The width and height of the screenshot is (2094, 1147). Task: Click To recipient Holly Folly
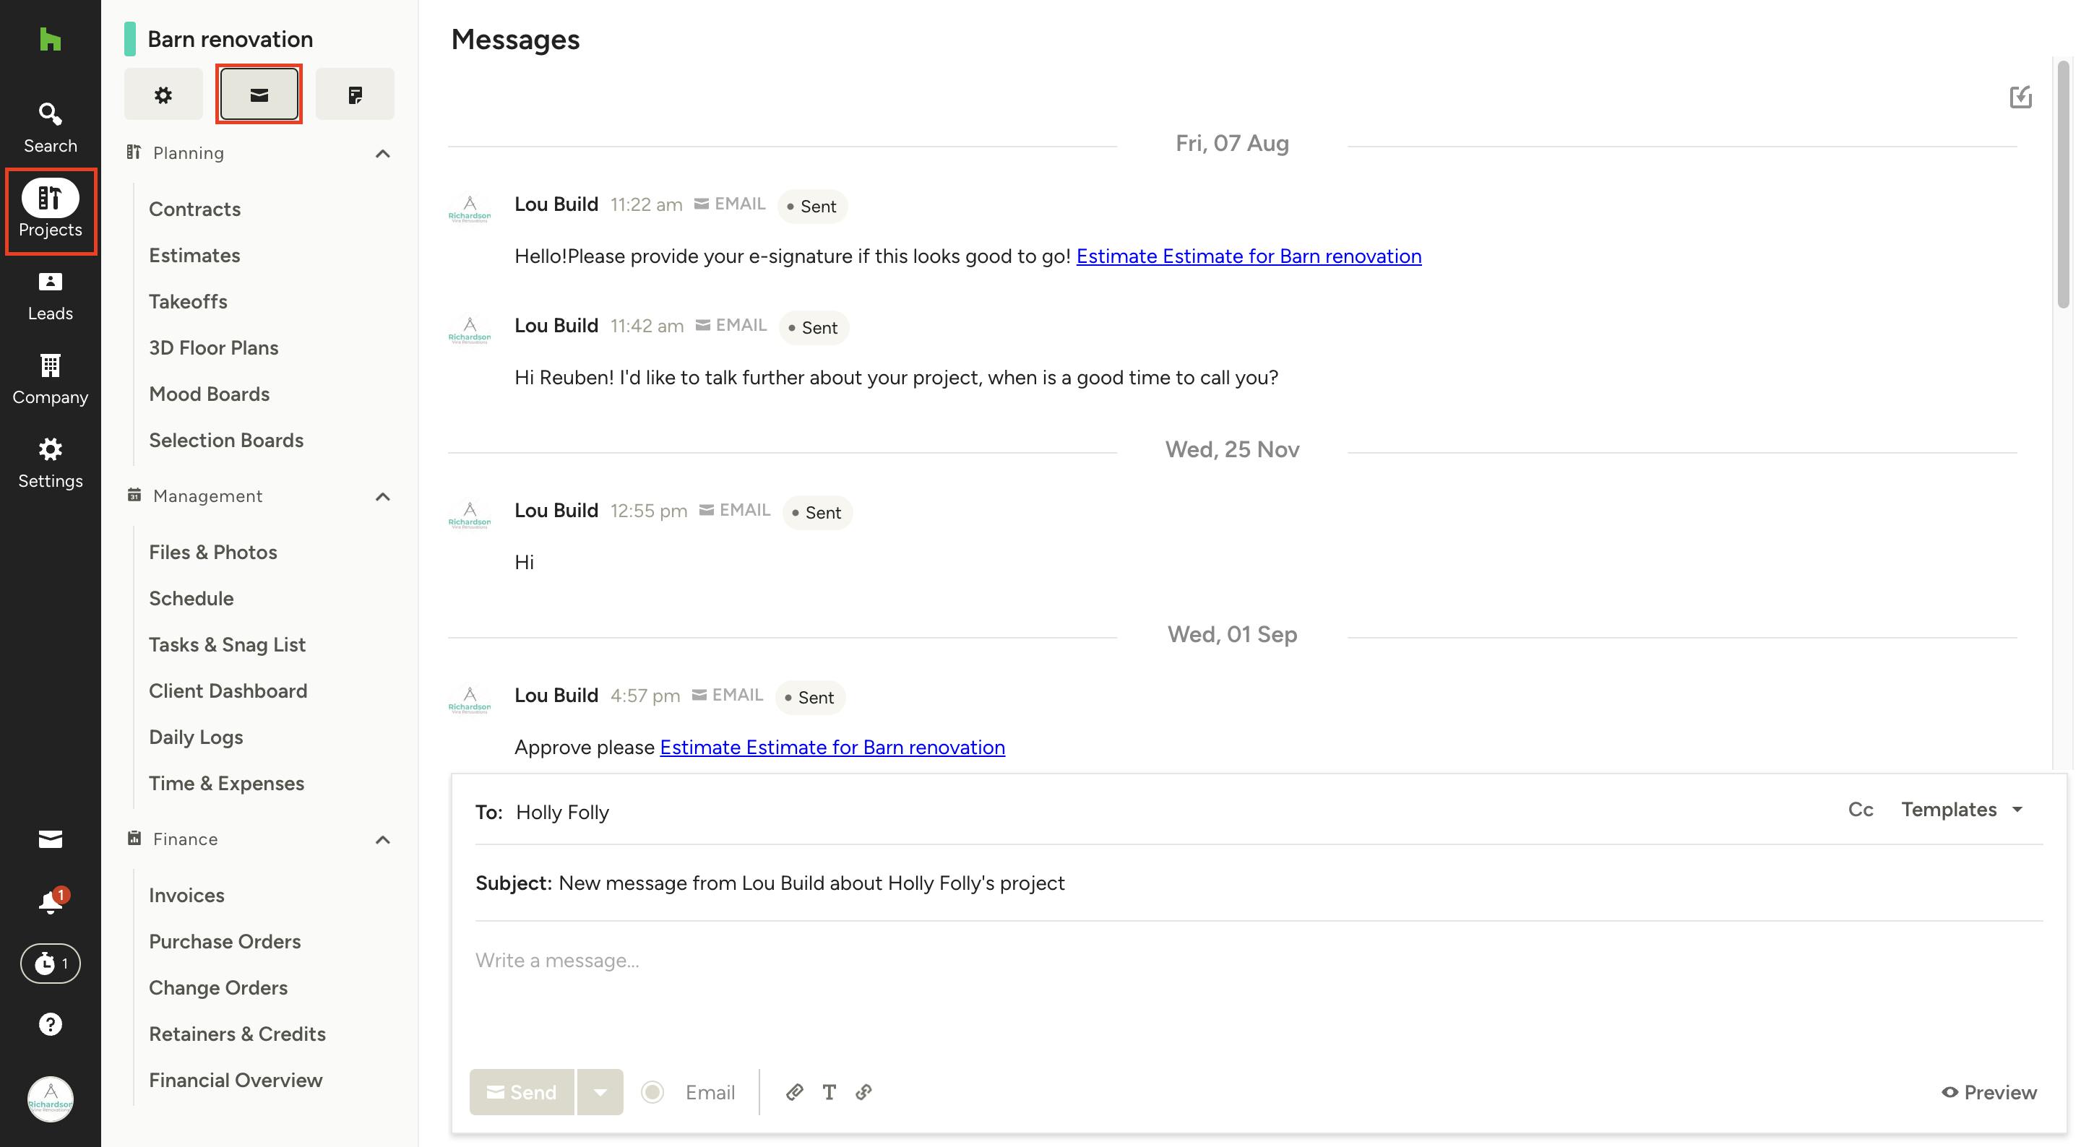(x=562, y=813)
